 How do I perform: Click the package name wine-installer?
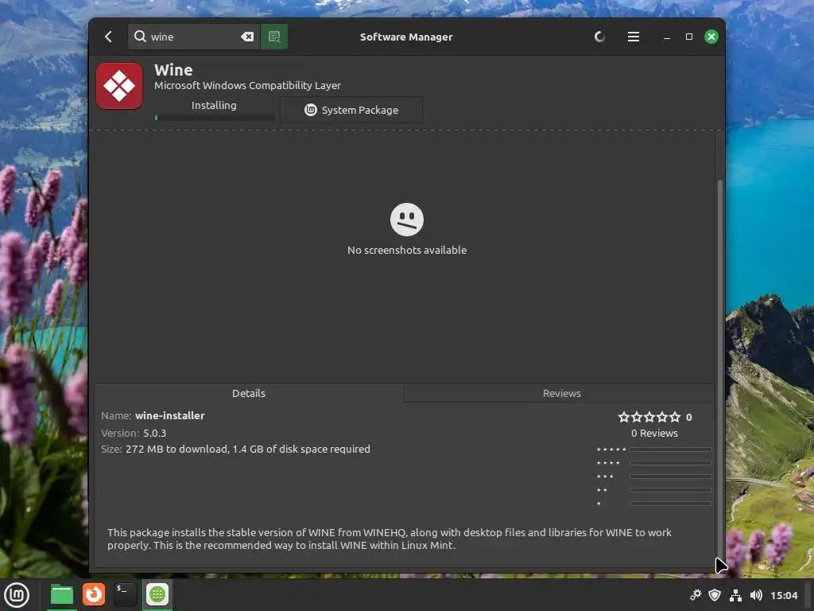point(170,415)
